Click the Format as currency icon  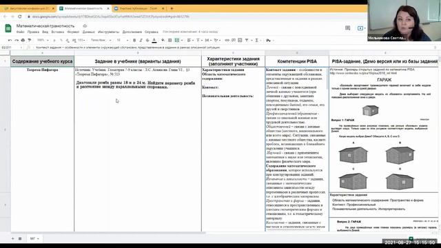(x=54, y=41)
